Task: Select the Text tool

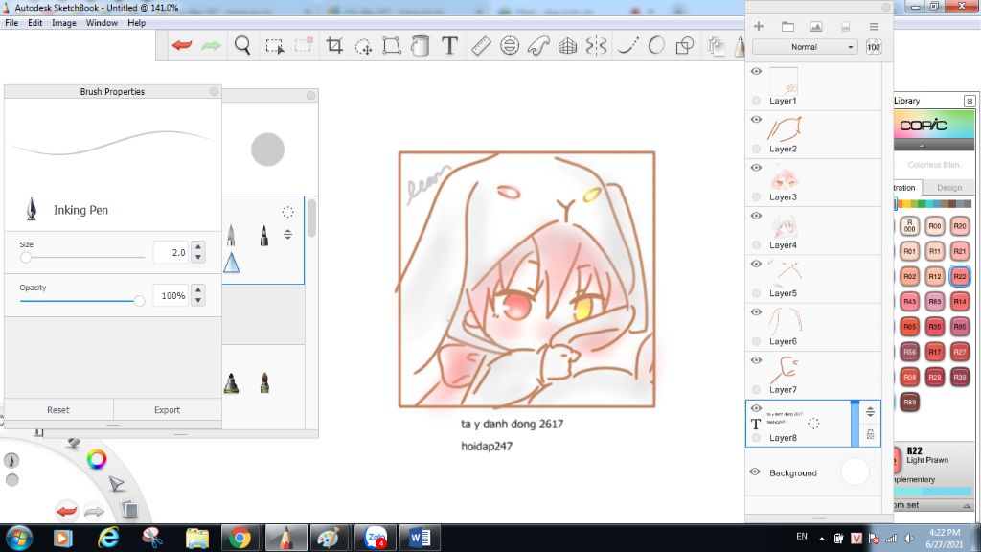Action: click(x=449, y=45)
